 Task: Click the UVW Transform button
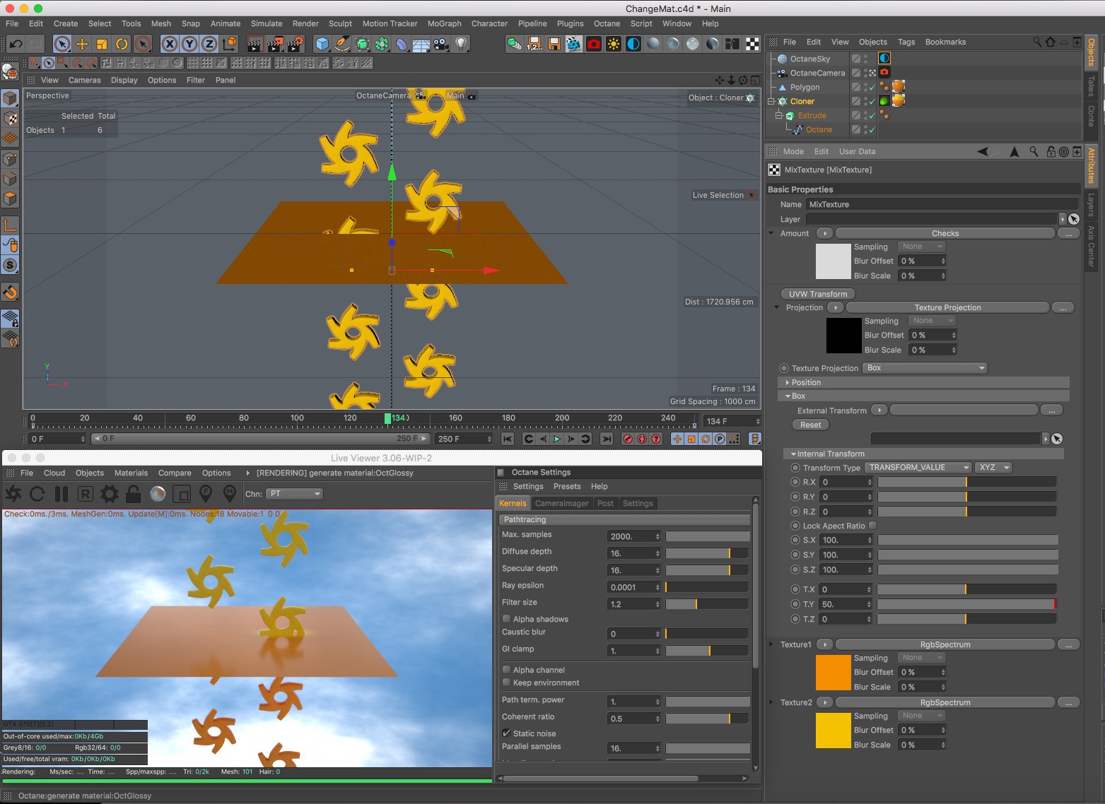click(818, 294)
